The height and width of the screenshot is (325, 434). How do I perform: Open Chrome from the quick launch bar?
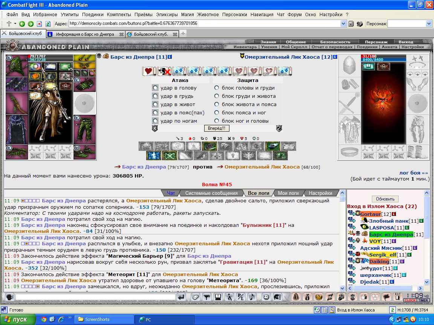[x=43, y=319]
